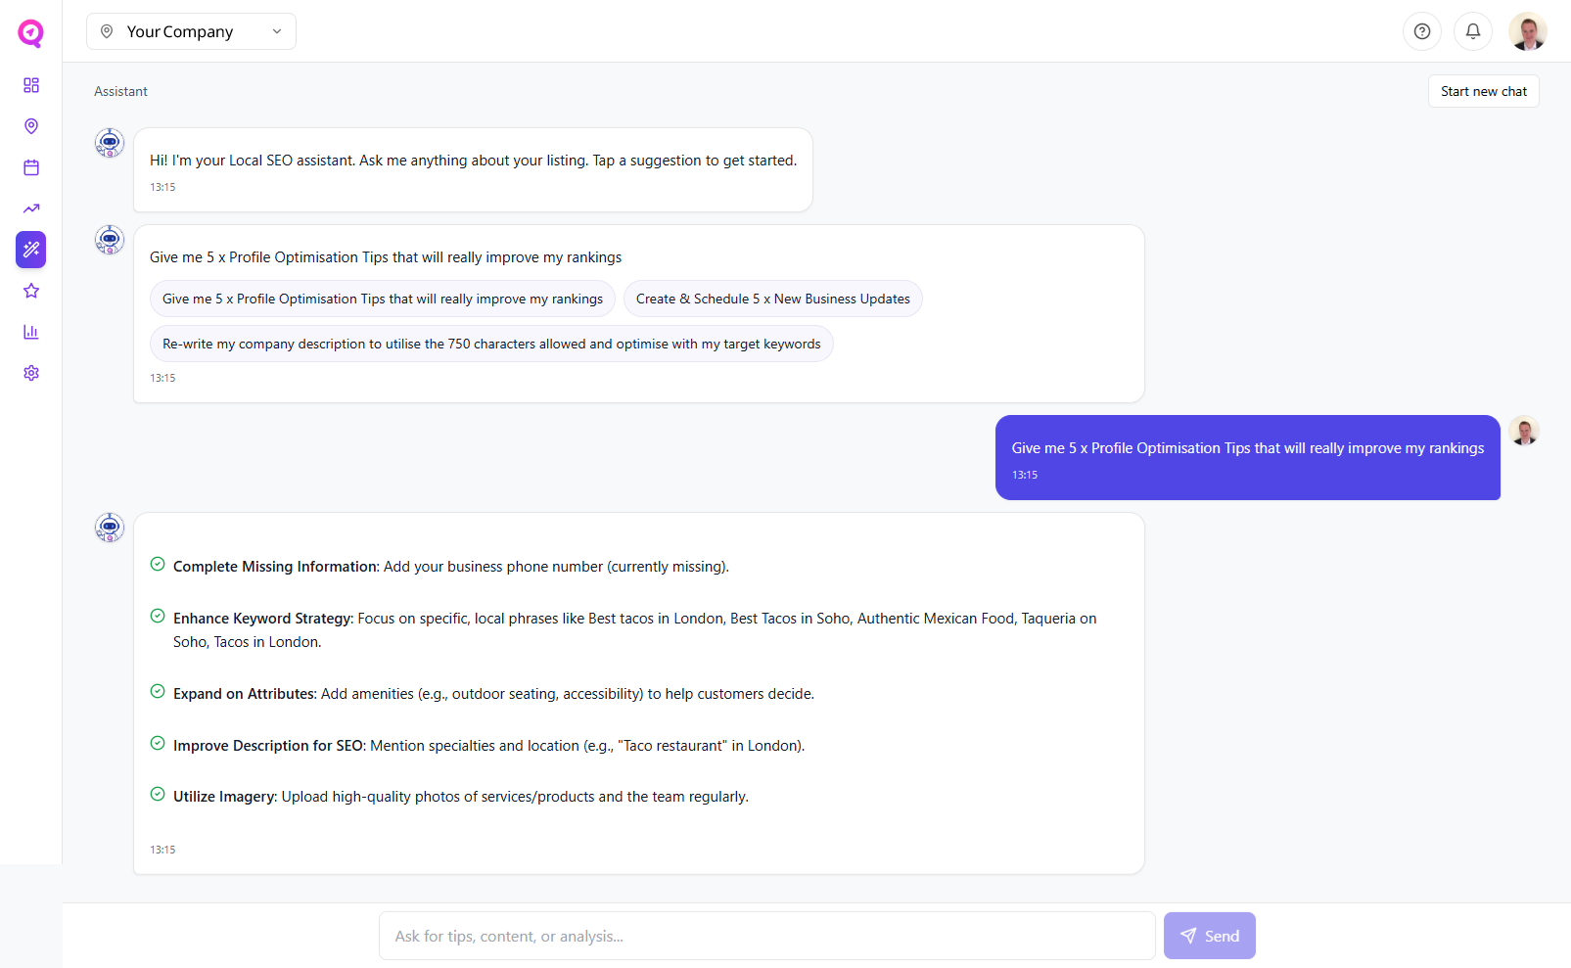Screen dimensions: 1571x968
Task: Select the magic wand AI assistant icon
Action: 30,250
